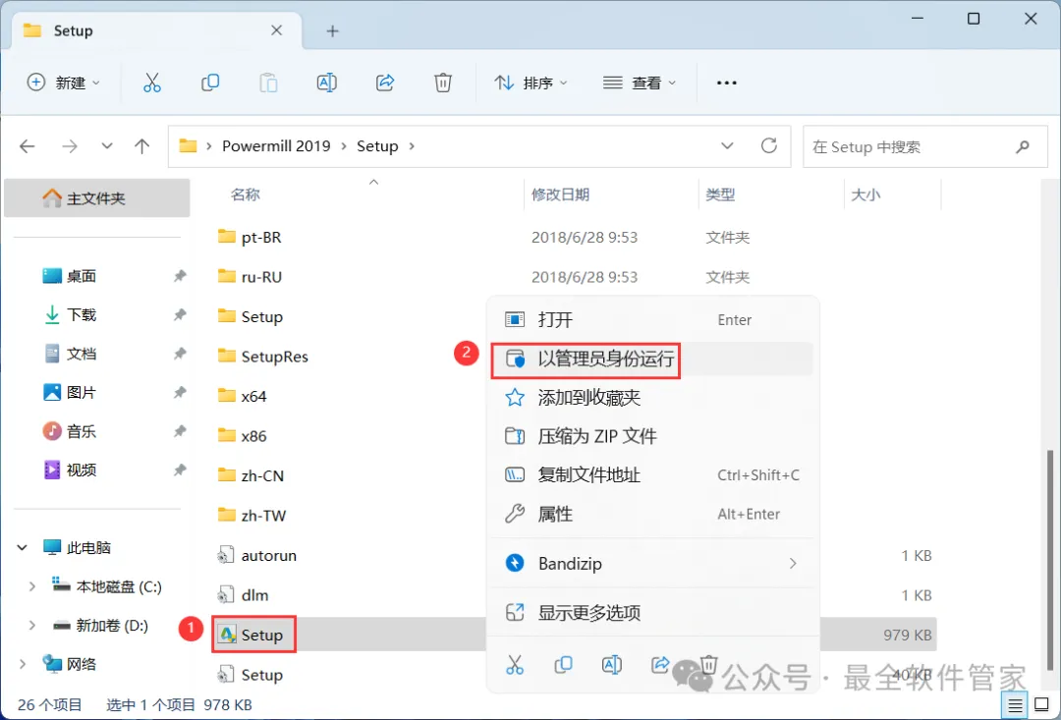Expand 本地磁盘 (C:) in the tree

[x=31, y=586]
